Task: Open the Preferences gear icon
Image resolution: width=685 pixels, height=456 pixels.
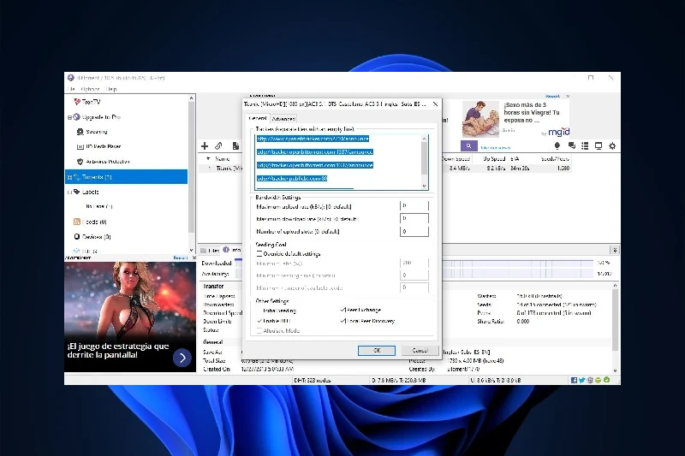Action: [612, 146]
